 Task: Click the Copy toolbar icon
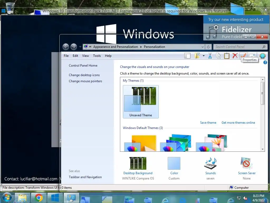tap(218, 56)
